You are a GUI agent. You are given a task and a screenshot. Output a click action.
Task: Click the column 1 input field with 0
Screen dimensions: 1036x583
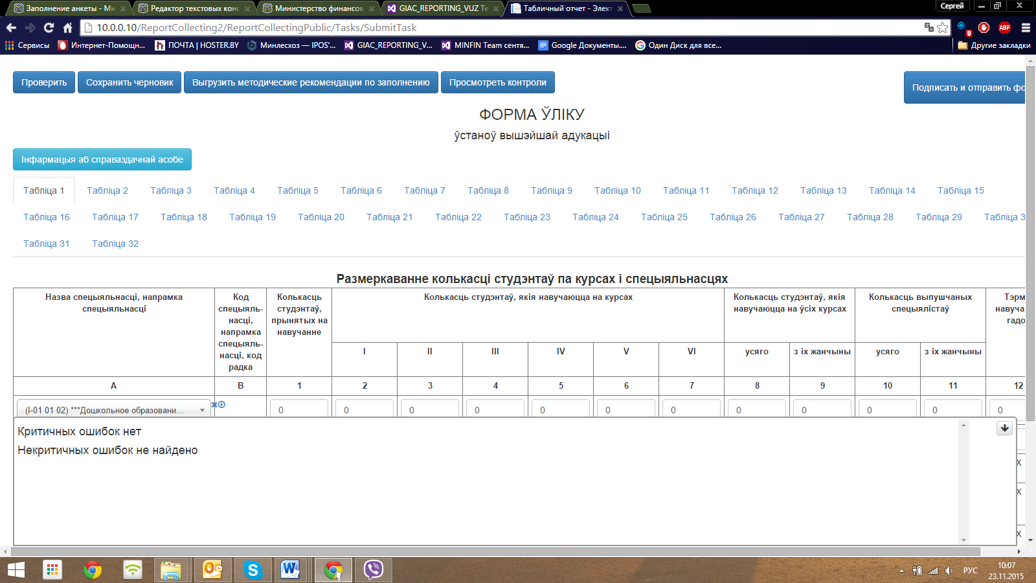point(299,409)
